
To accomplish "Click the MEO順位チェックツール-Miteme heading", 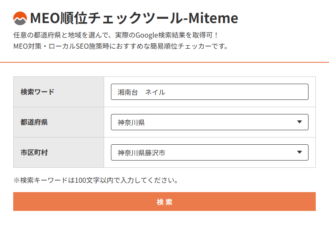I will [x=134, y=18].
